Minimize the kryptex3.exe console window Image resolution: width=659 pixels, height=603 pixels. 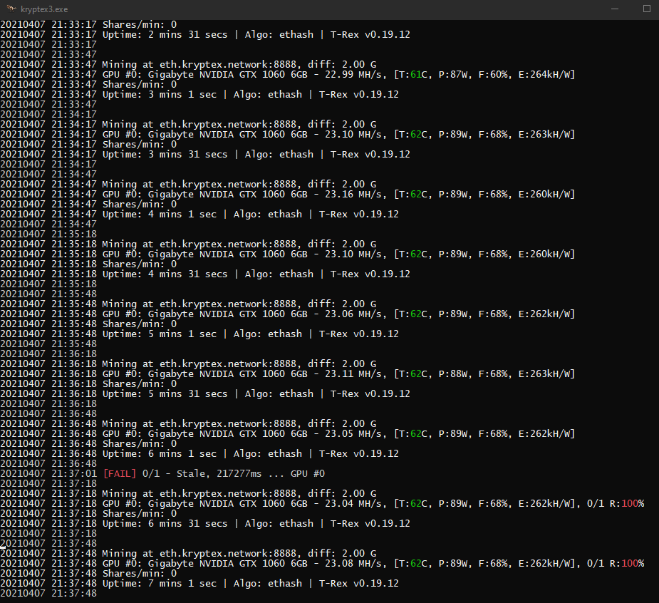(x=614, y=9)
